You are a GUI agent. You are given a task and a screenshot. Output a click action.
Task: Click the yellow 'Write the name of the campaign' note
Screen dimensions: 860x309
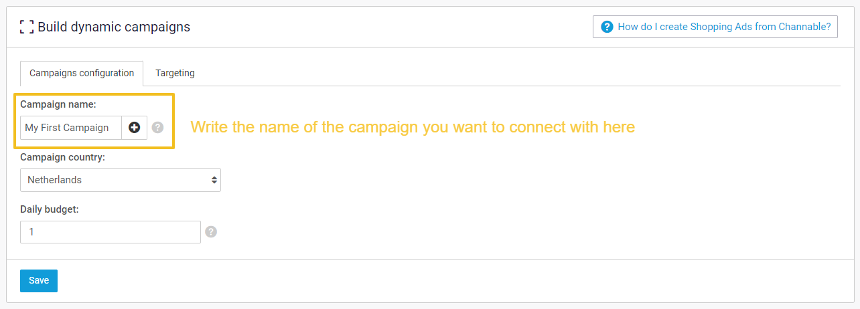tap(413, 126)
